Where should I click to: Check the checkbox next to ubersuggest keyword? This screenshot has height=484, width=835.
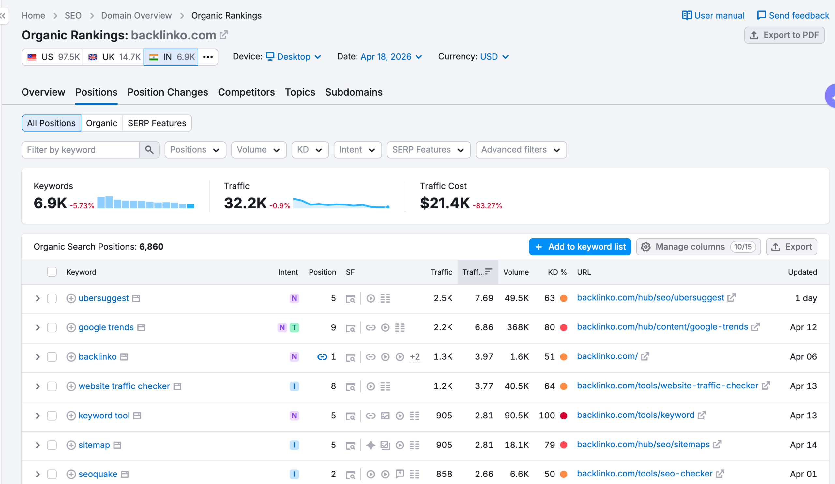point(52,298)
